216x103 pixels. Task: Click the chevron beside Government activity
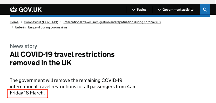(x=159, y=10)
